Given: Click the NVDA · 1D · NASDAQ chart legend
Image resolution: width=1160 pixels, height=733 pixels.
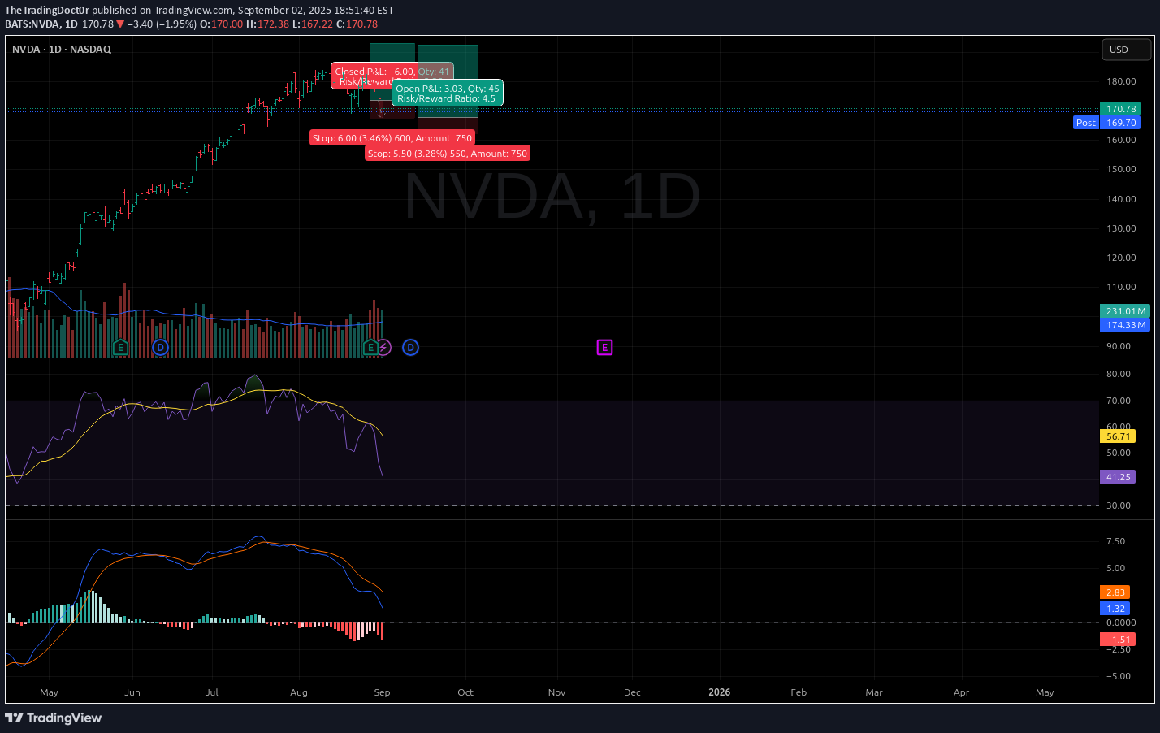Looking at the screenshot, I should pos(62,50).
